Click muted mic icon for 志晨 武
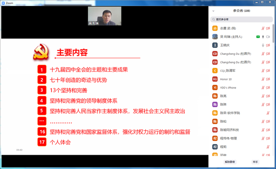276x169 pixels. (x=263, y=29)
